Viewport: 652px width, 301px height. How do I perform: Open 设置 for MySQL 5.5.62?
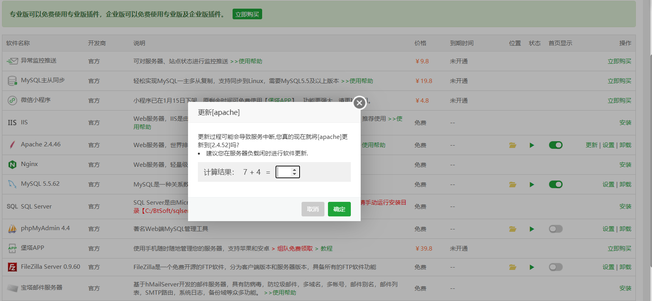coord(608,185)
